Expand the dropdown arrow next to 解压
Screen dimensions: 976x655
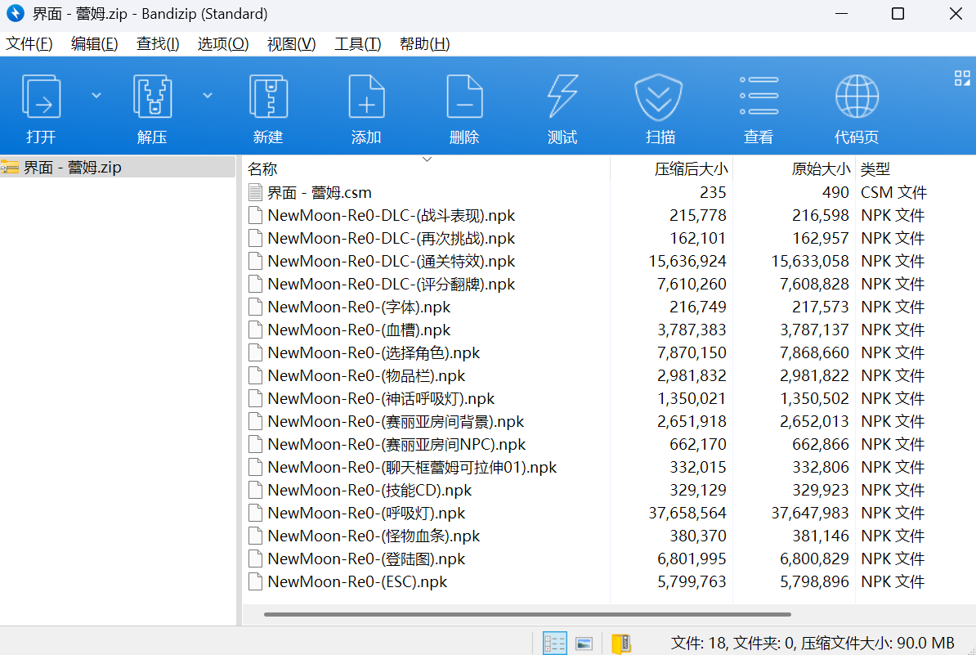[x=208, y=96]
